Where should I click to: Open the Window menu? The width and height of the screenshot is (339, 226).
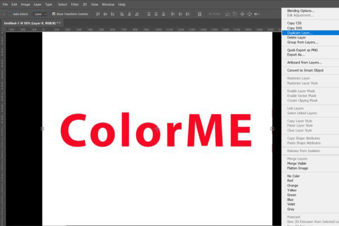(108, 5)
